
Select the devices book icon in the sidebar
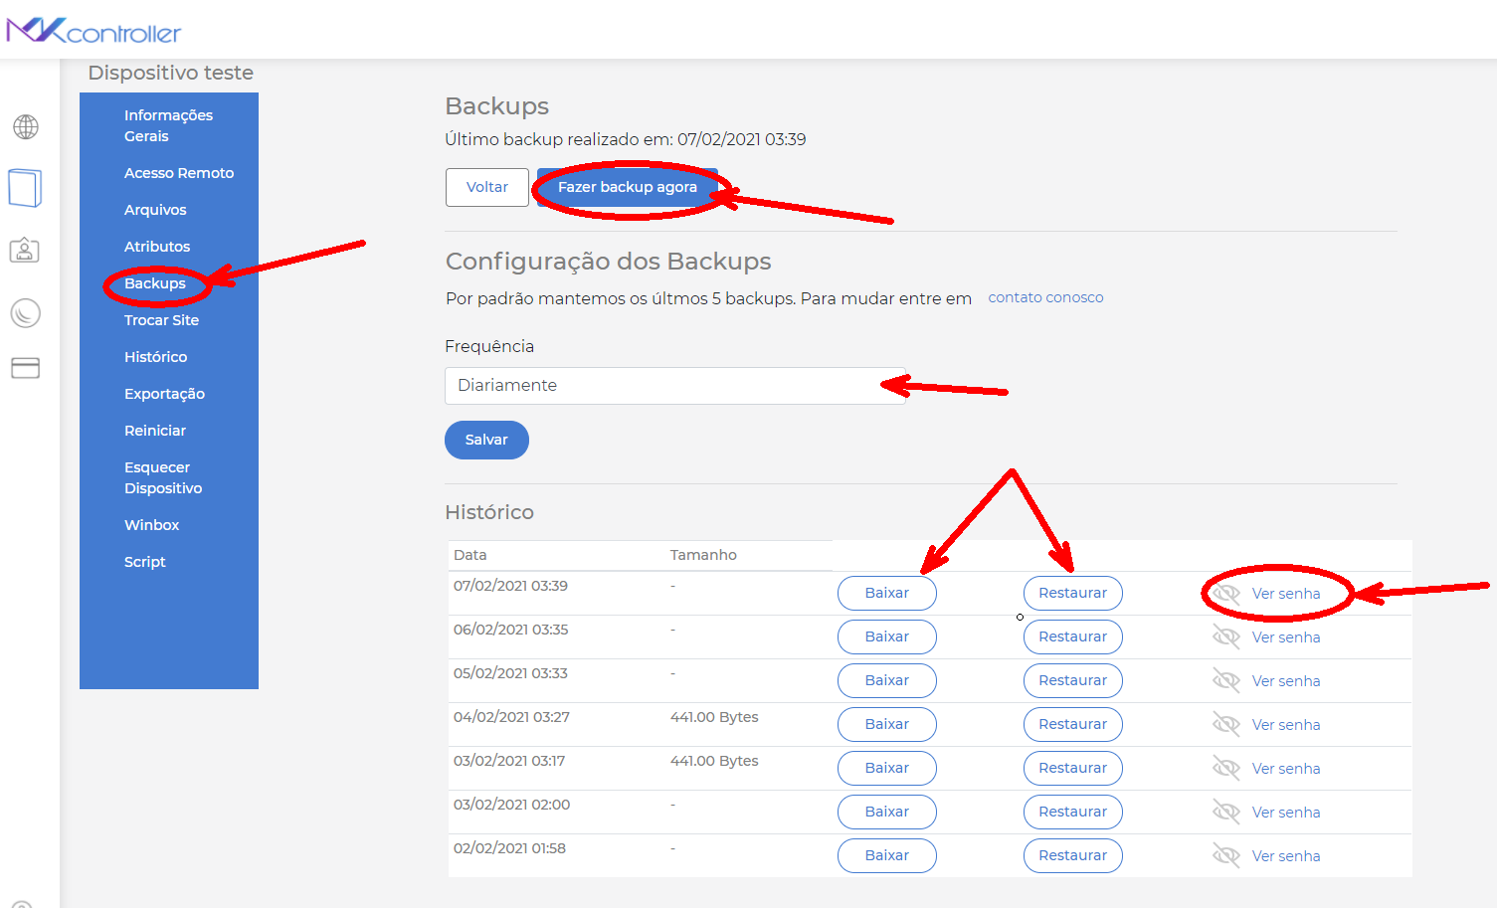tap(25, 187)
